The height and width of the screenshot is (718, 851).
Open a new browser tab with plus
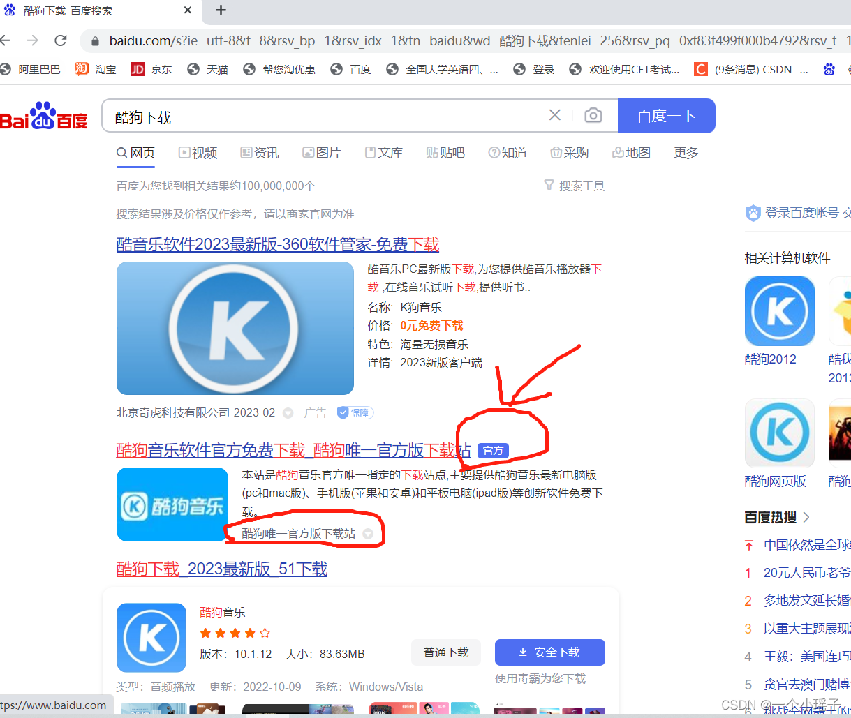(221, 10)
